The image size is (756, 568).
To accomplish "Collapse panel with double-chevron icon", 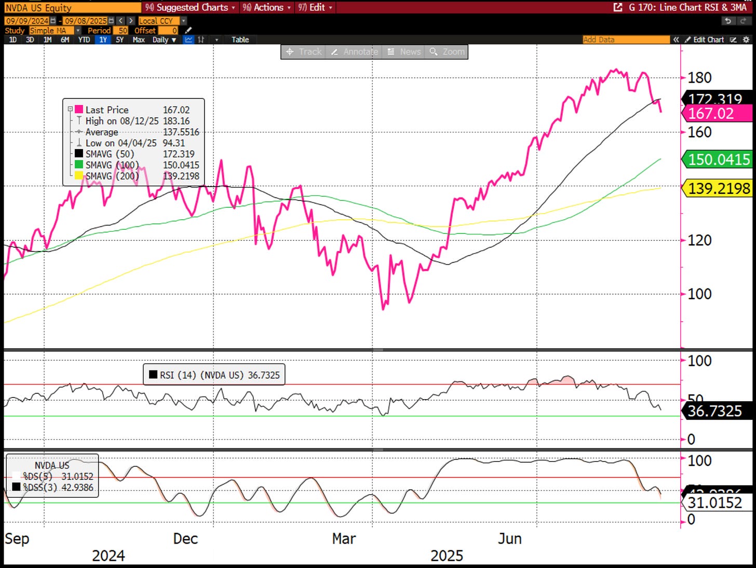I will coord(676,39).
